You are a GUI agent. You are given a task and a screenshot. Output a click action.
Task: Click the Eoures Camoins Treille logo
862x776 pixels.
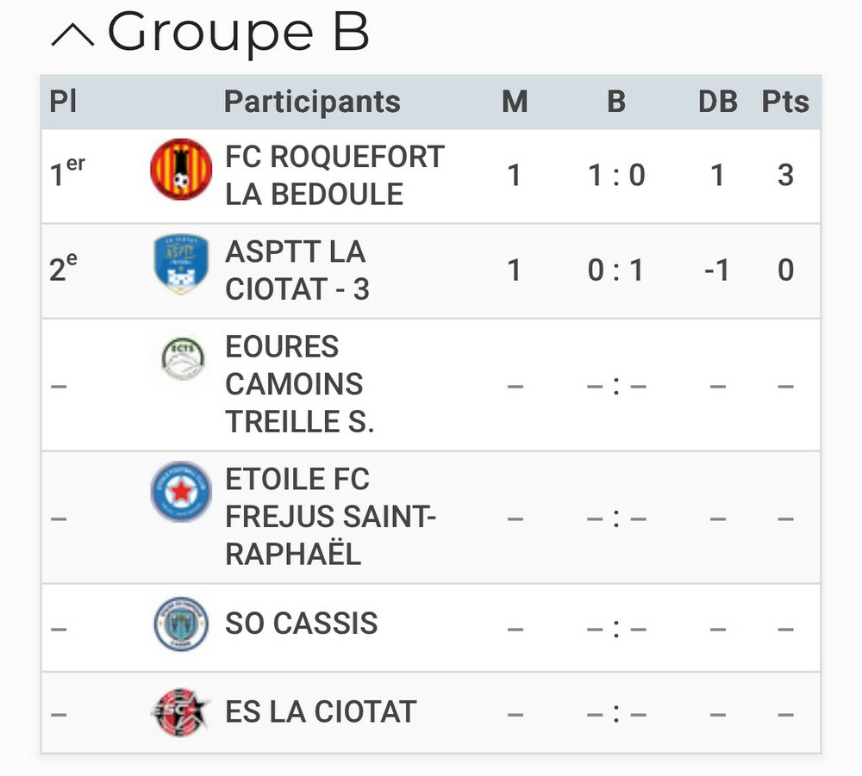[183, 360]
